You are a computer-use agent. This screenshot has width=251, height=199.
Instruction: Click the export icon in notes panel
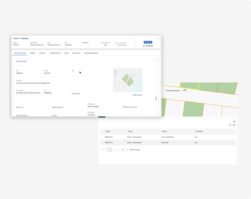pos(234,125)
